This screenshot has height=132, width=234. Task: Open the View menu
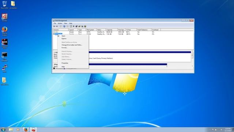[65, 23]
